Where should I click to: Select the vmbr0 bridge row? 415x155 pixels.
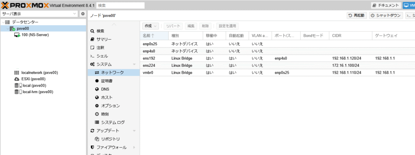tap(277, 72)
